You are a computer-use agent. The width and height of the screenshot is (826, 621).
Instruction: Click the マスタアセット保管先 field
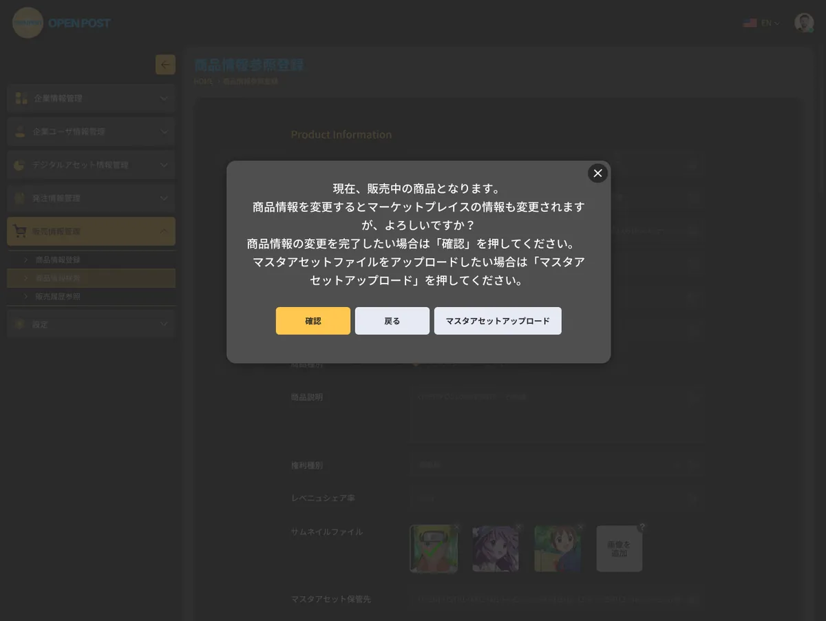click(x=558, y=600)
